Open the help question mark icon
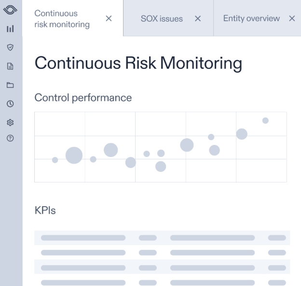The width and height of the screenshot is (301, 286). [10, 138]
